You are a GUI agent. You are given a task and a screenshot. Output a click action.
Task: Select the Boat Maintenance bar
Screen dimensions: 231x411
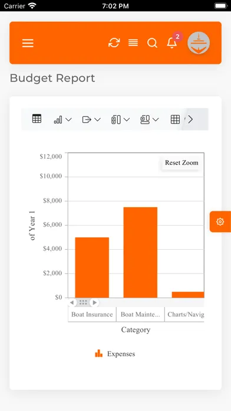tap(140, 252)
